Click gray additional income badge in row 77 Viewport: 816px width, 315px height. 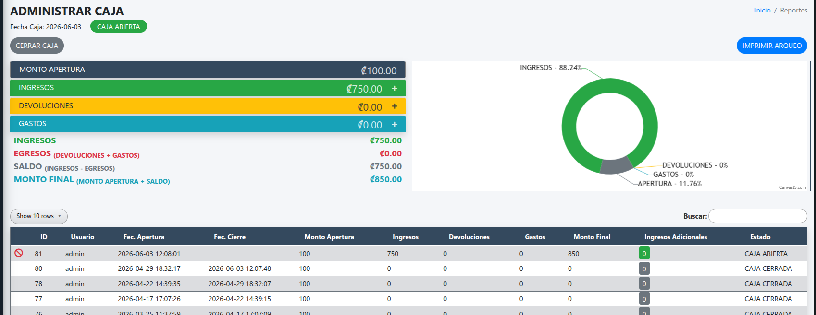coord(644,299)
